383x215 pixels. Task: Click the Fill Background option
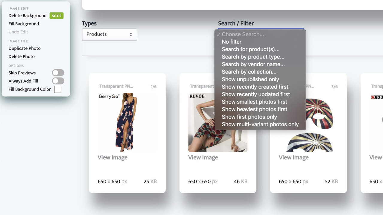click(x=23, y=24)
